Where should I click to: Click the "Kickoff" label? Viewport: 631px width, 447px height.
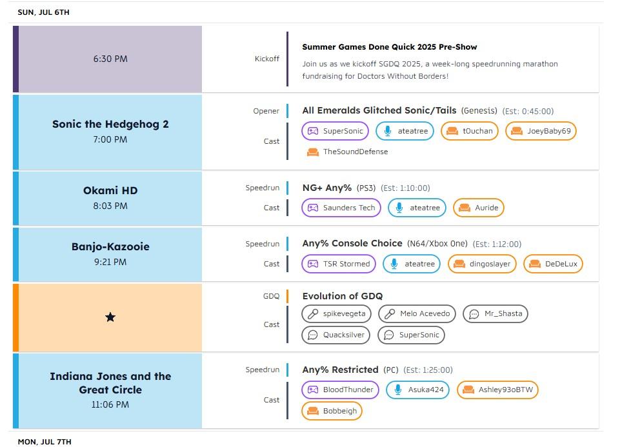point(267,59)
